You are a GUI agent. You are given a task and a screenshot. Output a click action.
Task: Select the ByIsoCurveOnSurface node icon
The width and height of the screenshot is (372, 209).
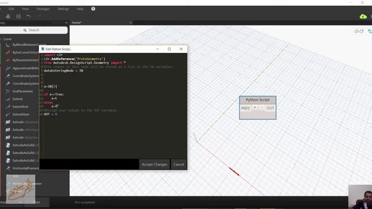tap(8, 52)
